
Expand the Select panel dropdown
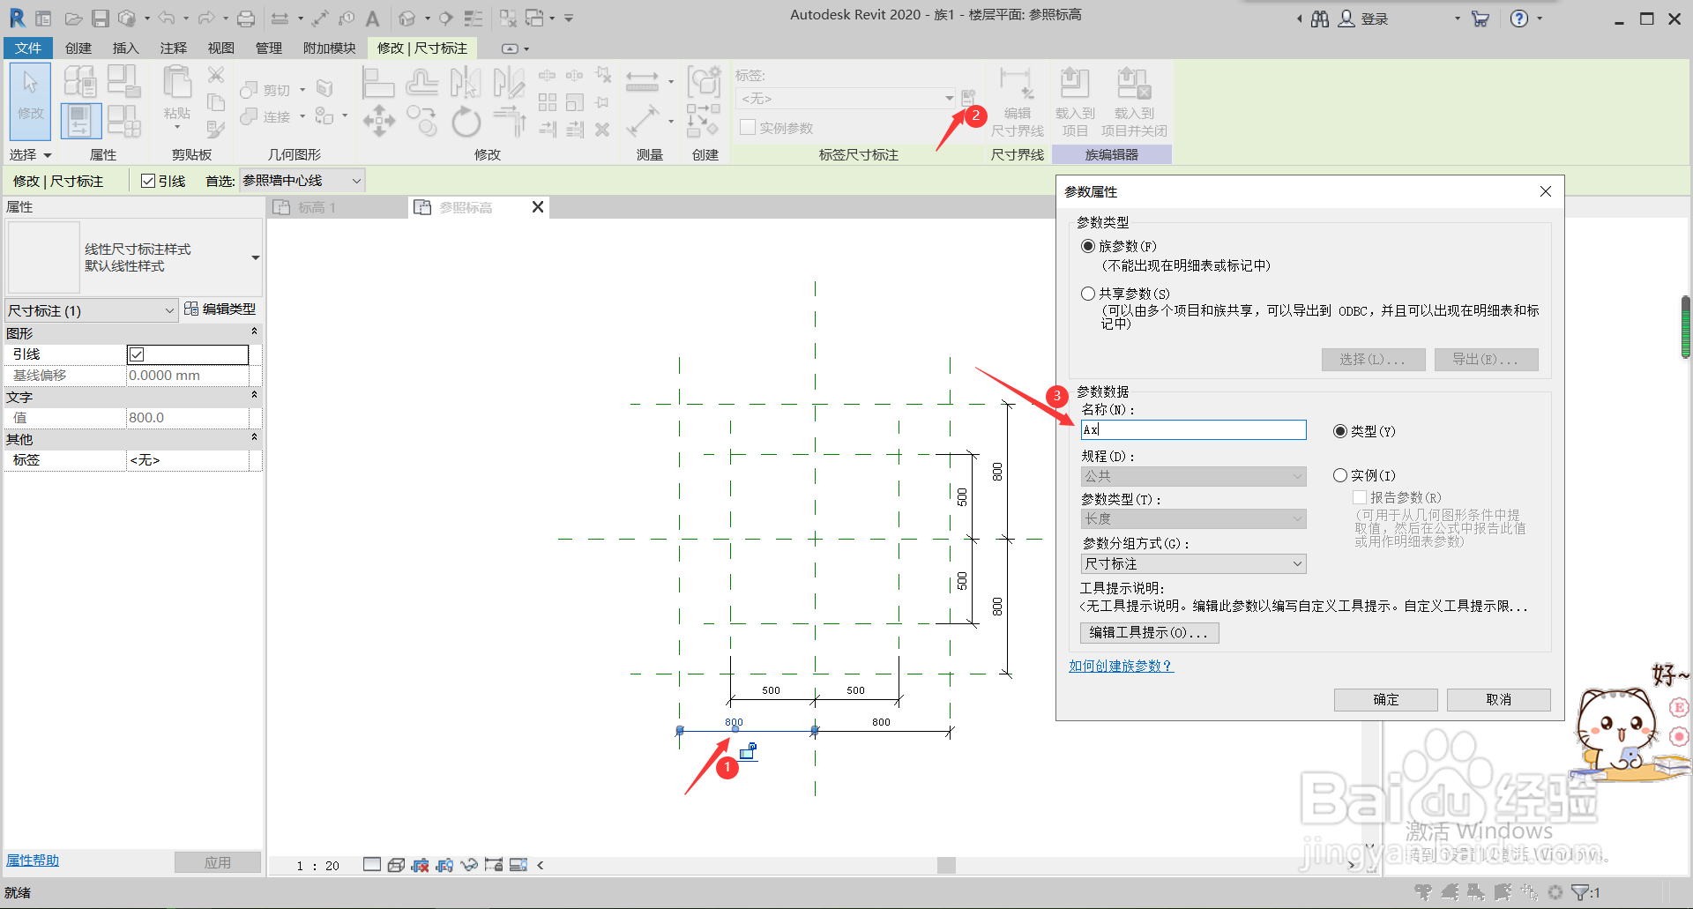(x=31, y=154)
